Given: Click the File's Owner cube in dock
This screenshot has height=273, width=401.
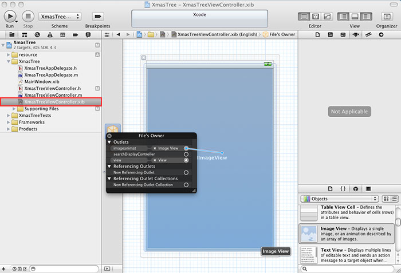Looking at the screenshot, I should click(112, 129).
